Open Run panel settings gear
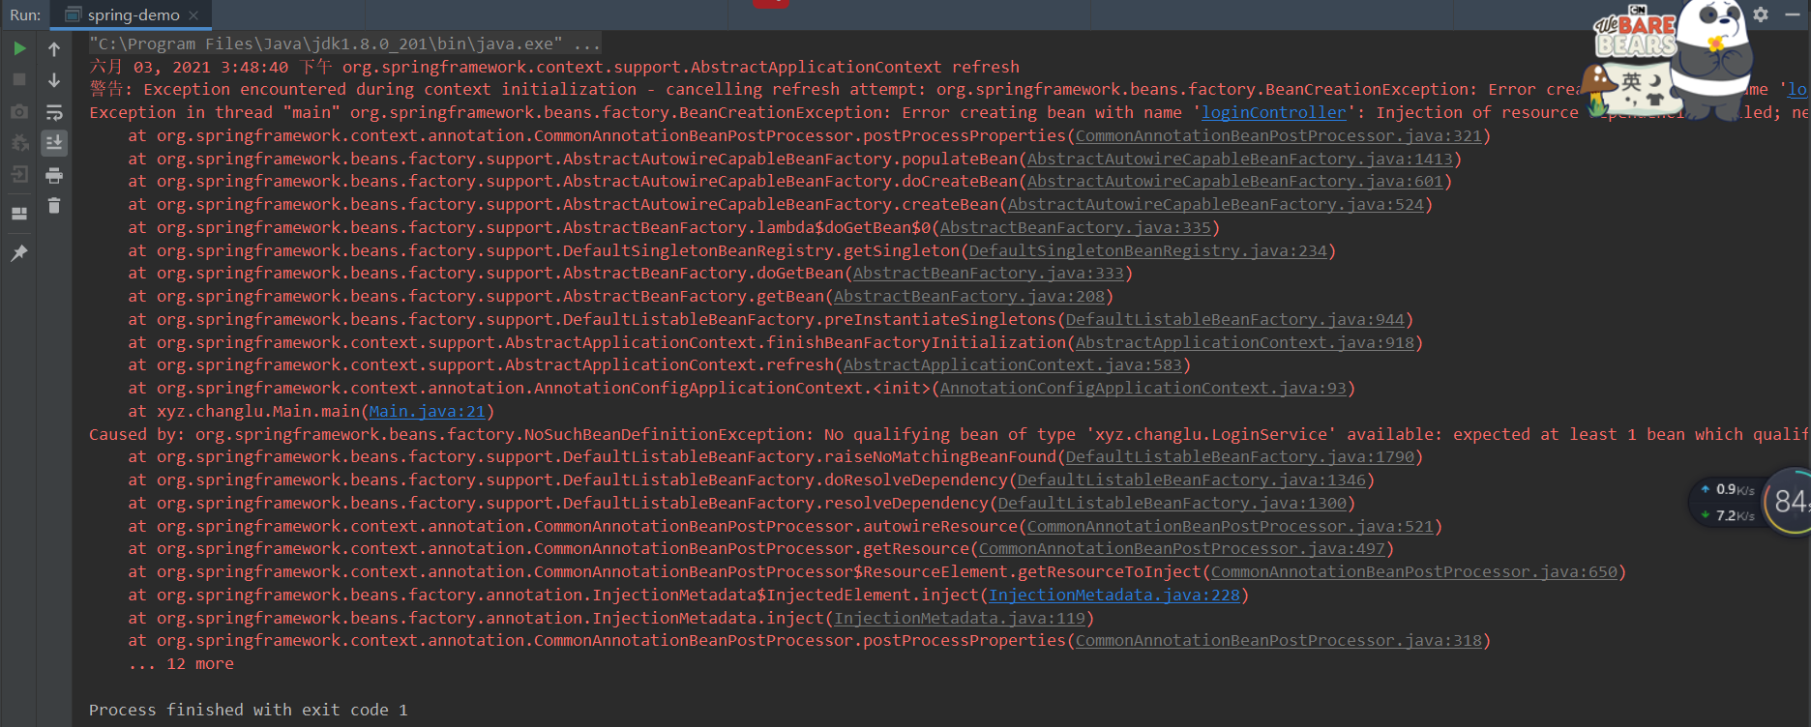 pyautogui.click(x=1761, y=15)
